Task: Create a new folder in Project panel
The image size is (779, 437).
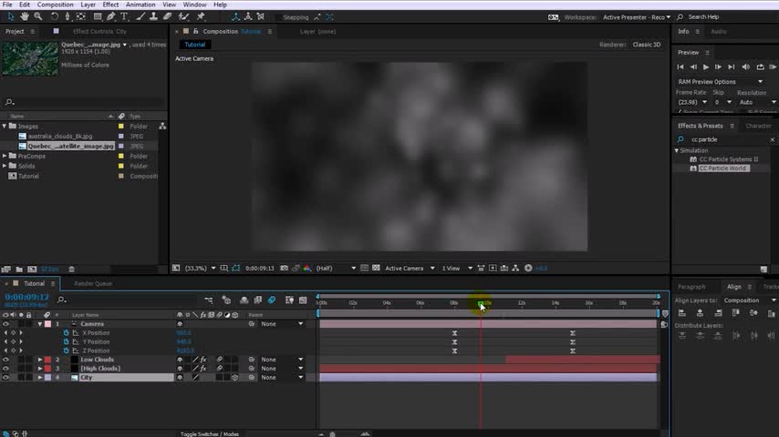Action: click(19, 269)
